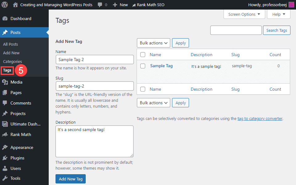
Task: Select all tags with the header checkbox
Action: pos(143,54)
